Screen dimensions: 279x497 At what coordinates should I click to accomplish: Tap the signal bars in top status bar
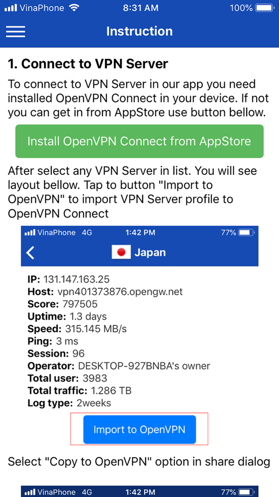(10, 8)
